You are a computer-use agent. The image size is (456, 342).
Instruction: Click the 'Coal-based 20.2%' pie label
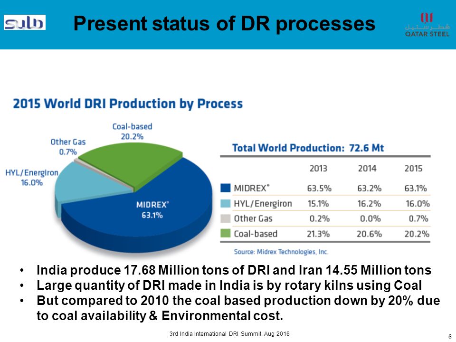[x=133, y=132]
